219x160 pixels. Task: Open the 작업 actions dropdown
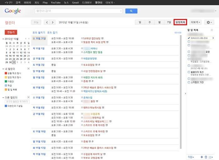[191, 157]
